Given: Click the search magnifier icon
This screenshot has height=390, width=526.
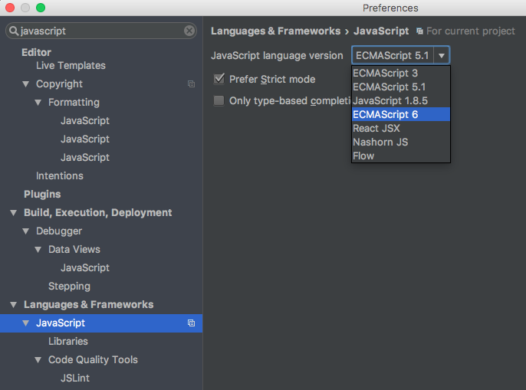Looking at the screenshot, I should pos(14,31).
